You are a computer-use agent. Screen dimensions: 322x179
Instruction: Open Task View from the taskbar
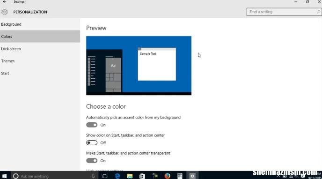pos(104,176)
